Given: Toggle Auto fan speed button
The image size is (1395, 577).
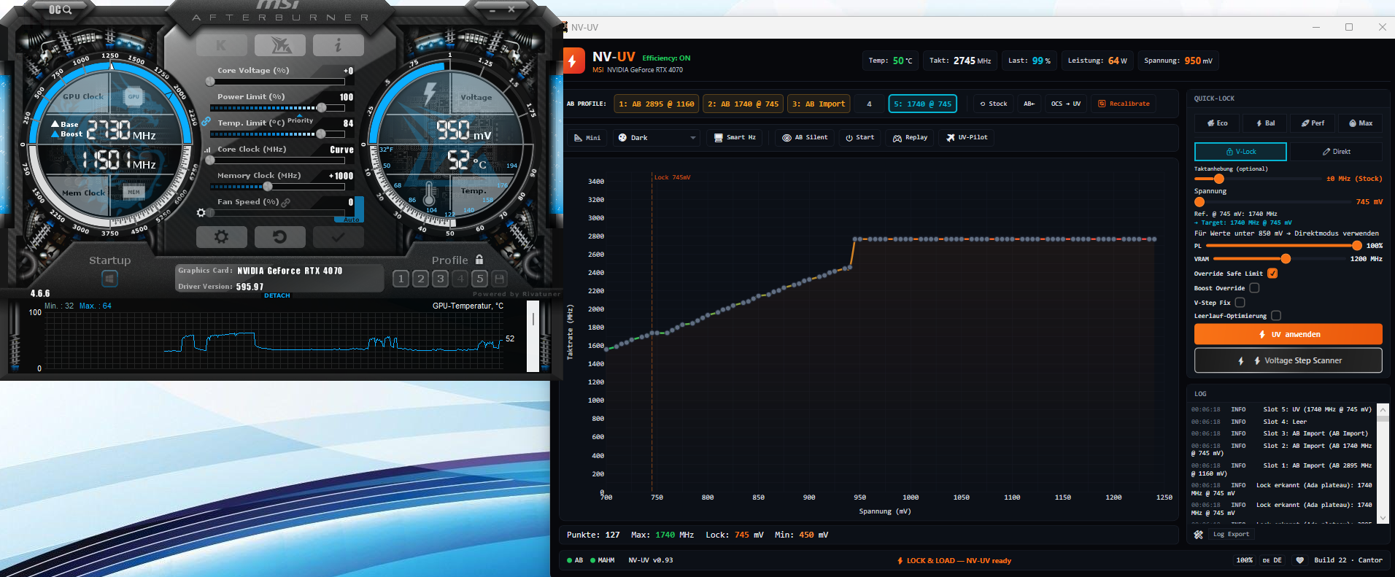Looking at the screenshot, I should pos(351,219).
